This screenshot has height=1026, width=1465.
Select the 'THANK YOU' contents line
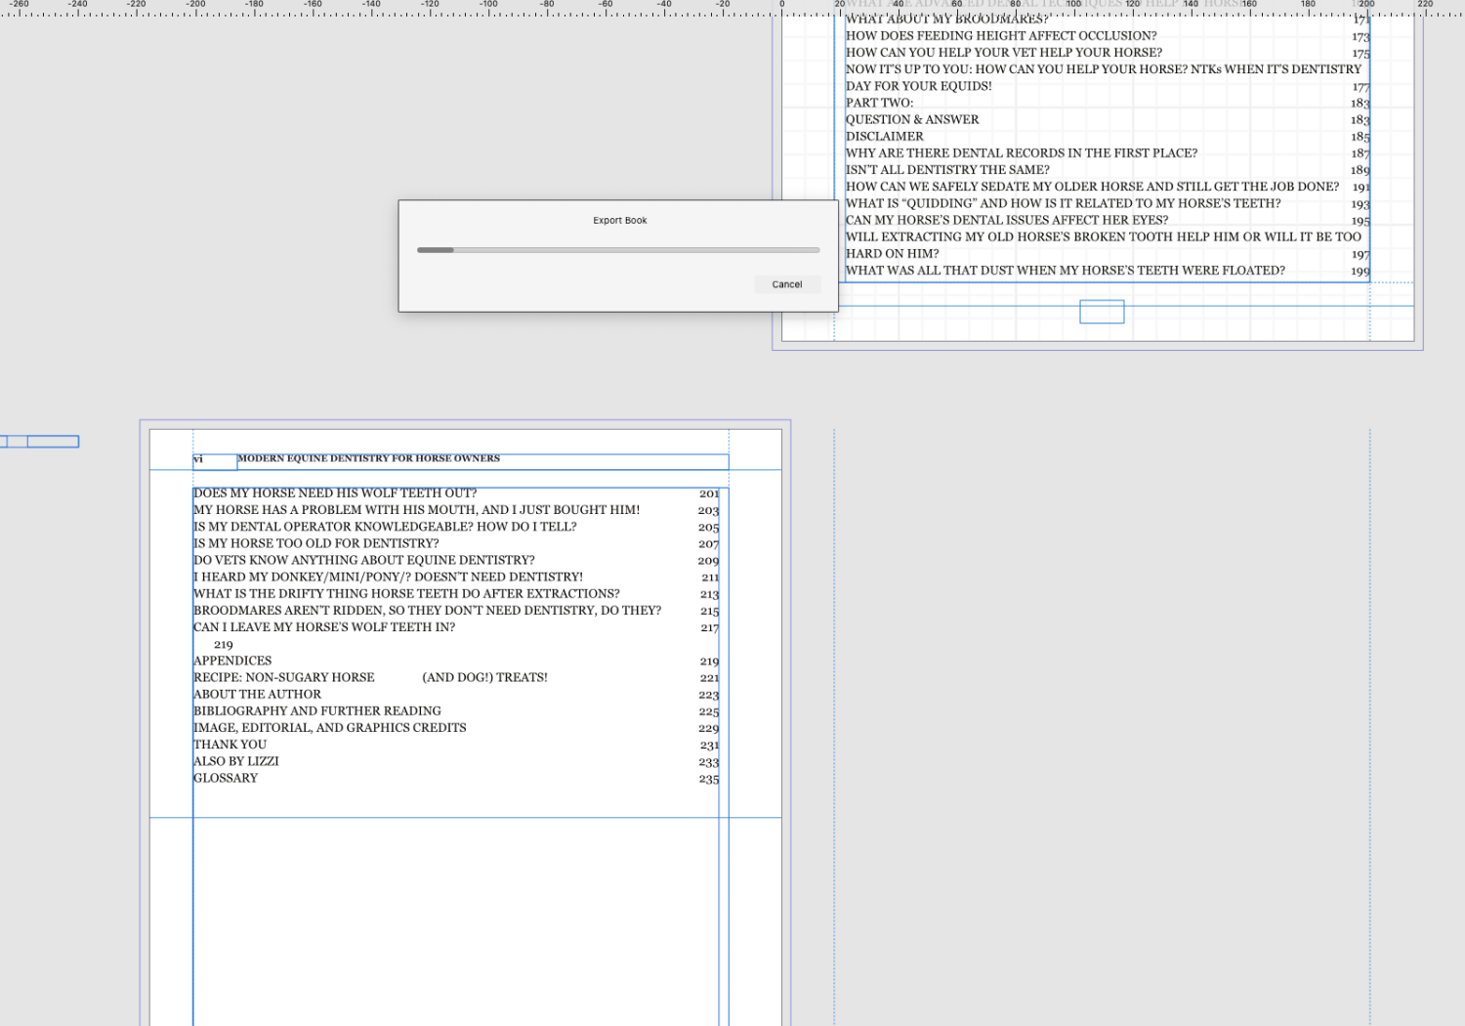point(230,744)
